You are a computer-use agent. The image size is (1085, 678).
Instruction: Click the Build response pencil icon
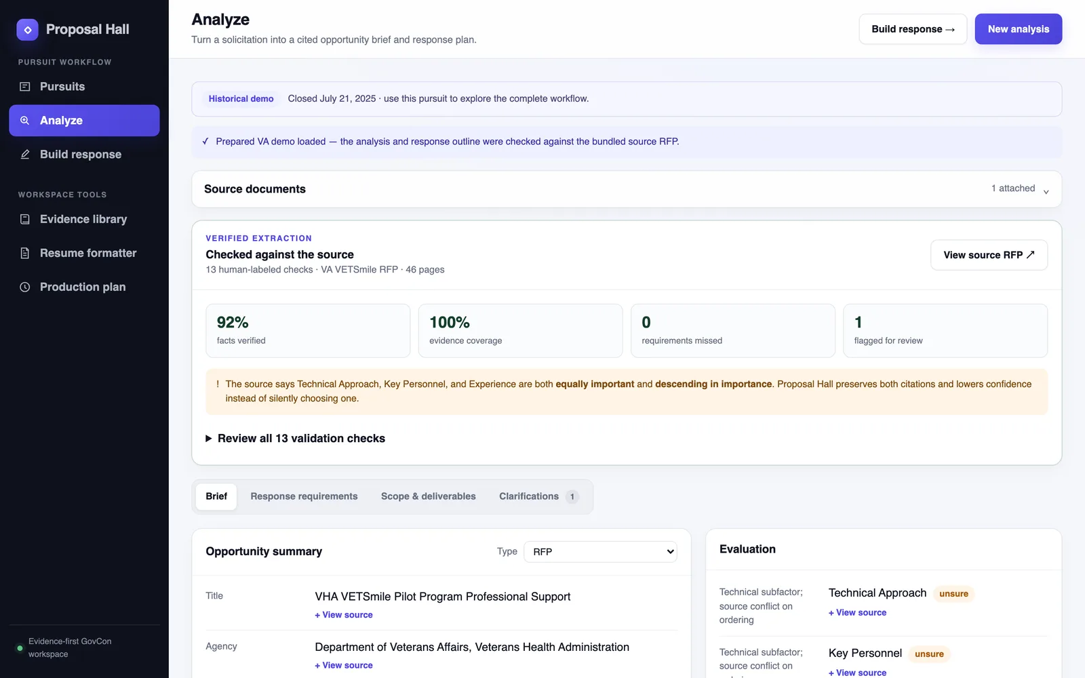(25, 155)
